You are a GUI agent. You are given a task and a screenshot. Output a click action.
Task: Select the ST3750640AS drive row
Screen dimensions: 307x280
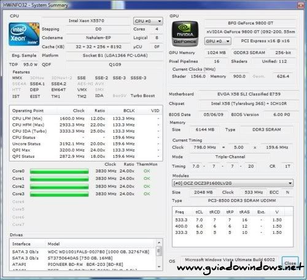(83, 258)
